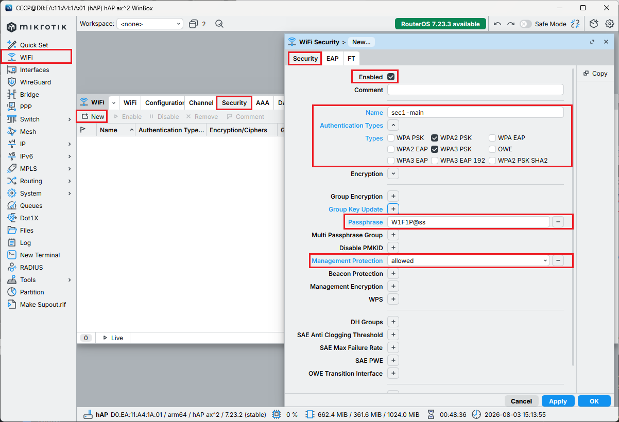The height and width of the screenshot is (422, 619).
Task: Open Management Protection dropdown
Action: [469, 261]
